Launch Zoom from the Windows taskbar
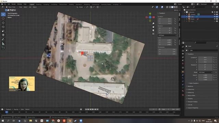219x123 pixels. (x=81, y=121)
